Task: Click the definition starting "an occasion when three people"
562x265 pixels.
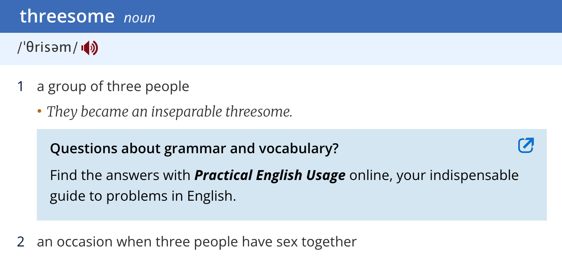Action: coord(197,242)
